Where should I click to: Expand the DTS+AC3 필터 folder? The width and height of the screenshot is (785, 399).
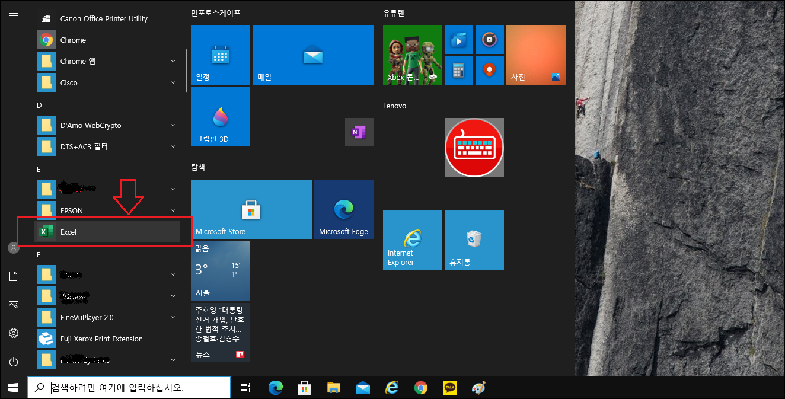[107, 146]
